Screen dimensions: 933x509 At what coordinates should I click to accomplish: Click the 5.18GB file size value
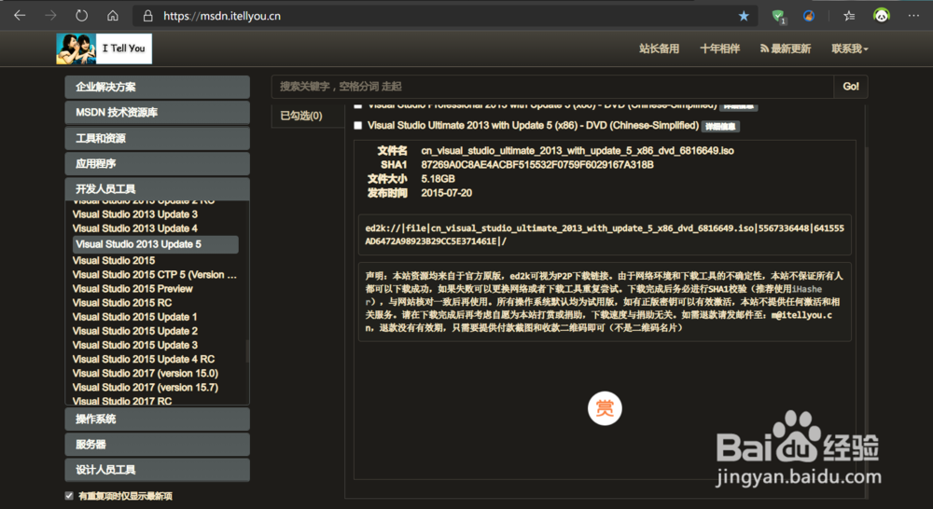click(438, 179)
